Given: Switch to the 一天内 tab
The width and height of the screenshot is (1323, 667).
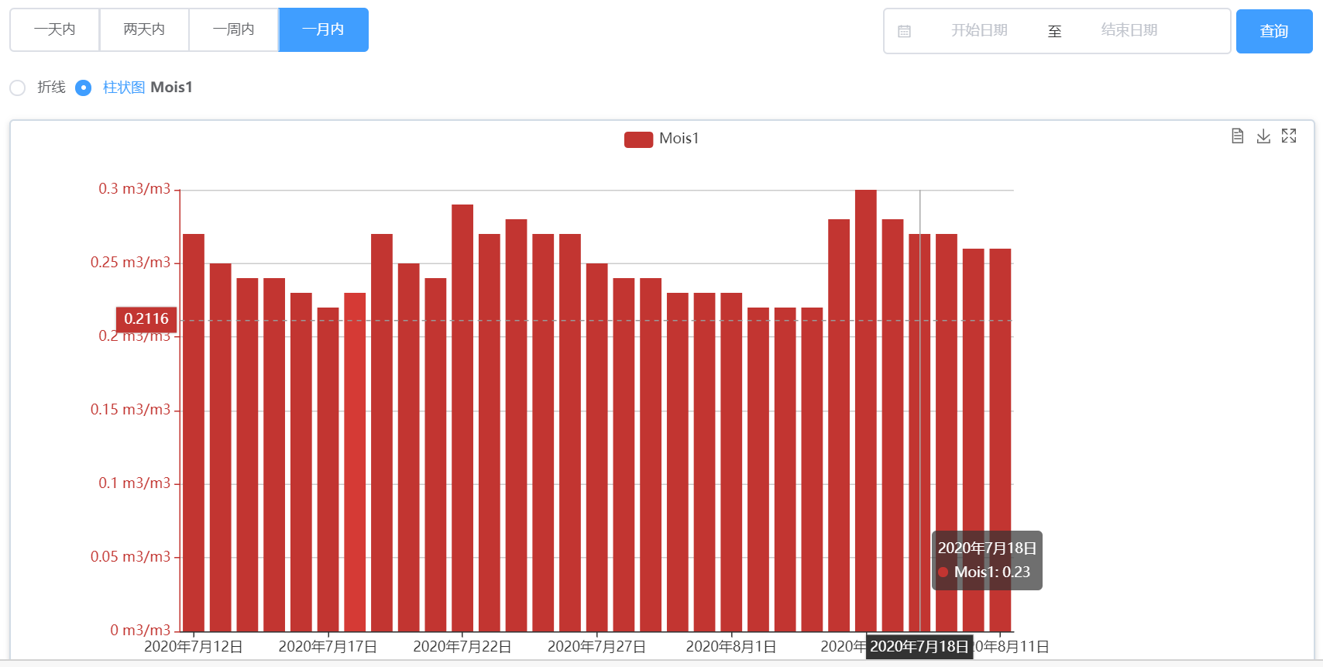Looking at the screenshot, I should pos(54,29).
